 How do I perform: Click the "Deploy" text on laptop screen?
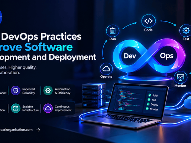pyautogui.click(x=154, y=104)
